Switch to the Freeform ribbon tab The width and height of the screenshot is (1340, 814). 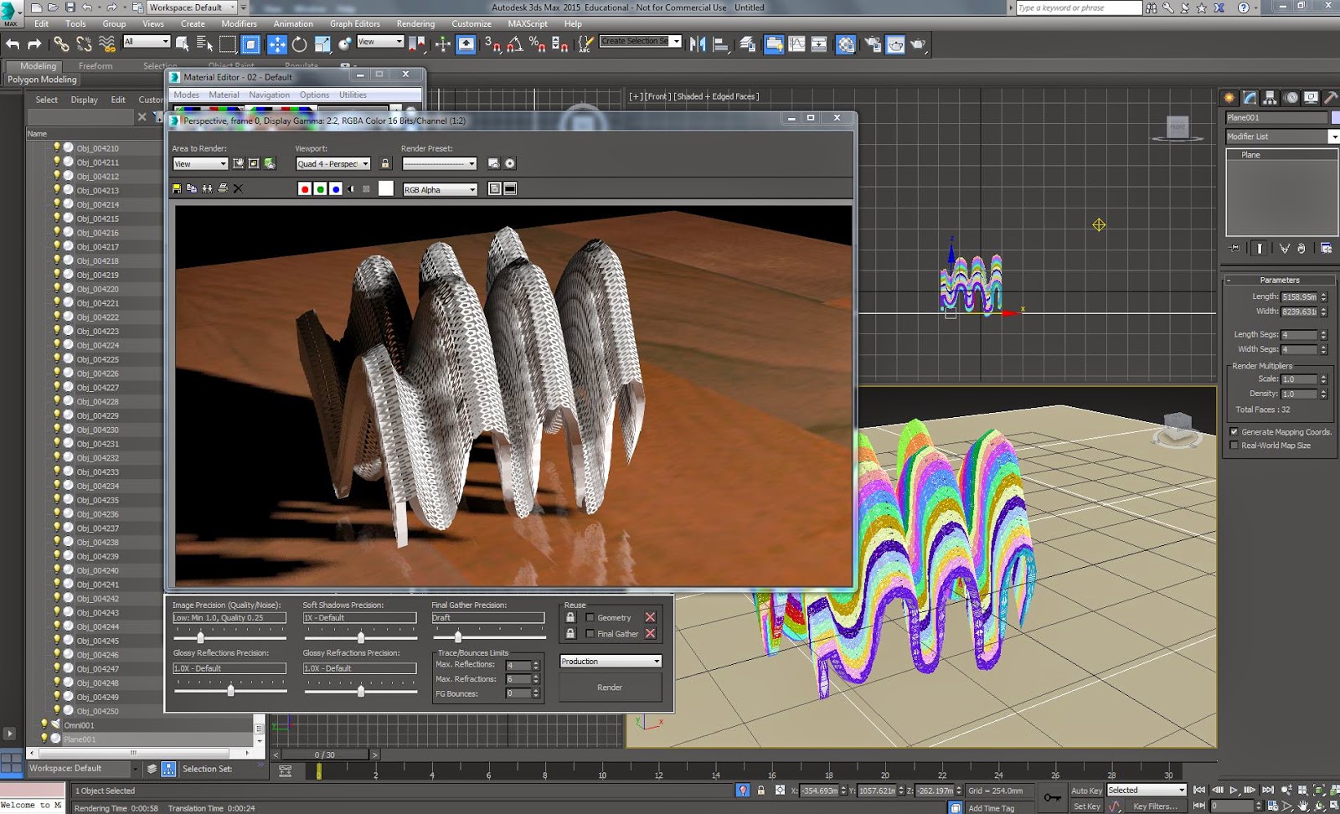pyautogui.click(x=95, y=65)
